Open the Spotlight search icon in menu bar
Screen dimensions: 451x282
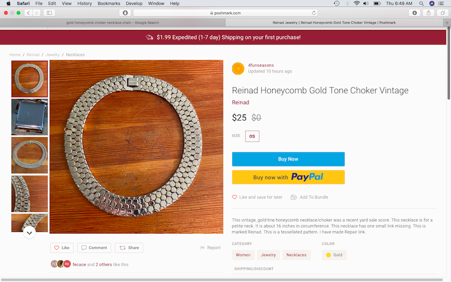pyautogui.click(x=421, y=3)
